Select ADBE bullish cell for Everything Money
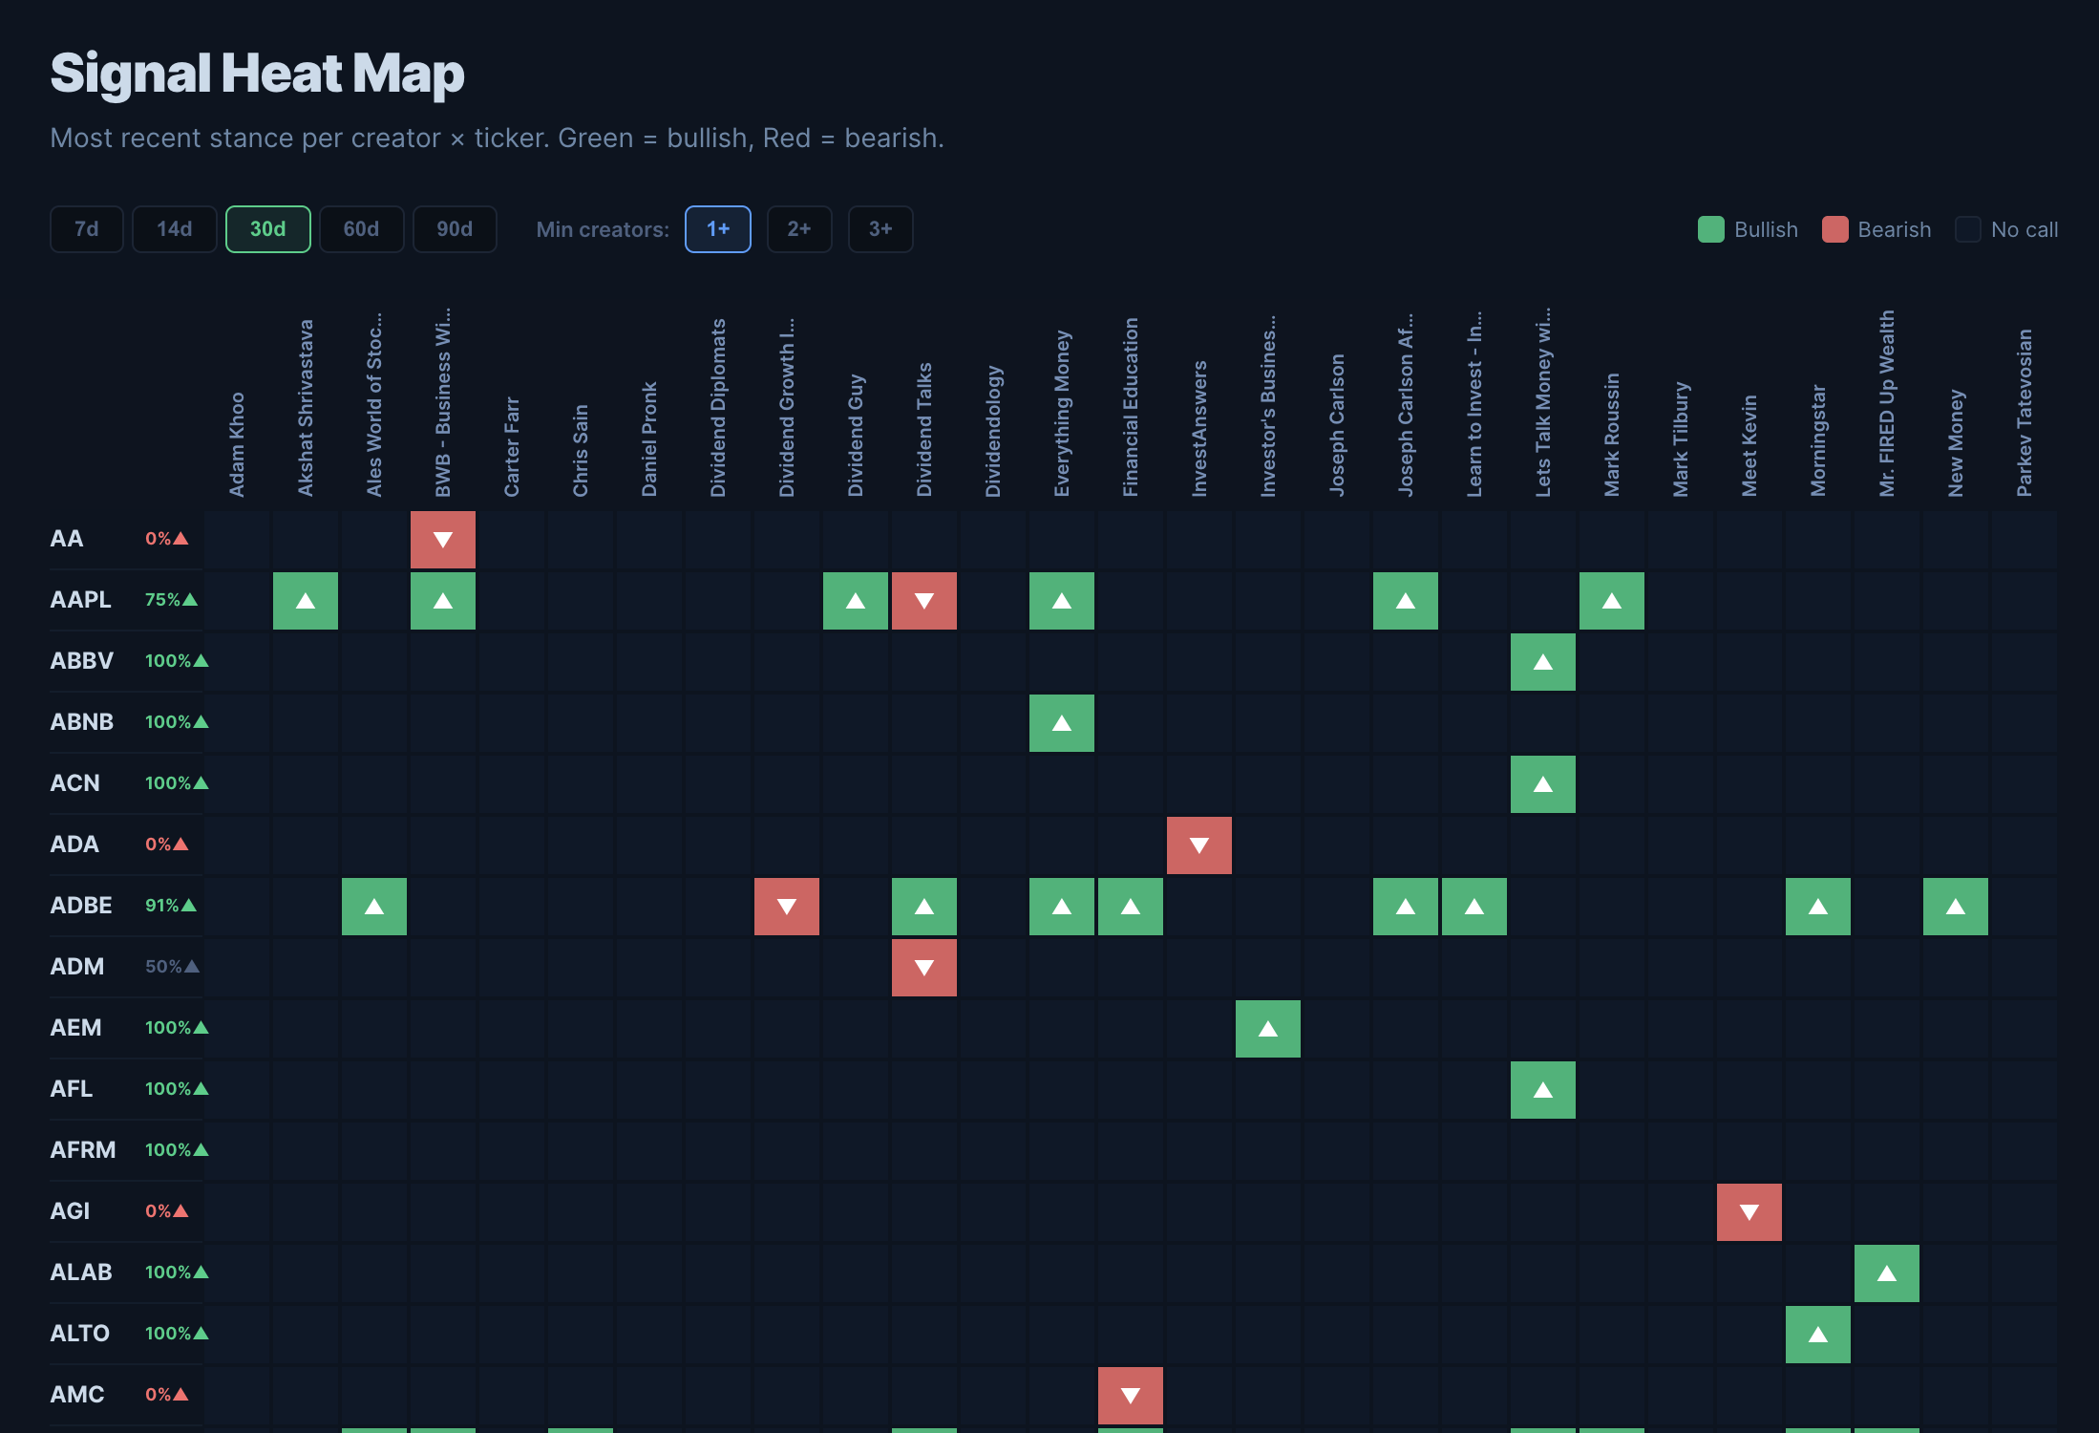 click(x=1062, y=907)
